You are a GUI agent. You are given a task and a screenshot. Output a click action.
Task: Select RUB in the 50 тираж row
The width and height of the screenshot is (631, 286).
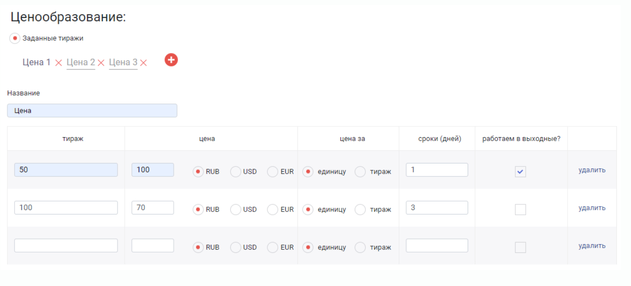198,172
